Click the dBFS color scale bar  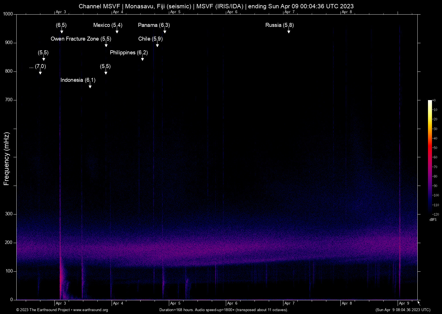tap(430, 157)
